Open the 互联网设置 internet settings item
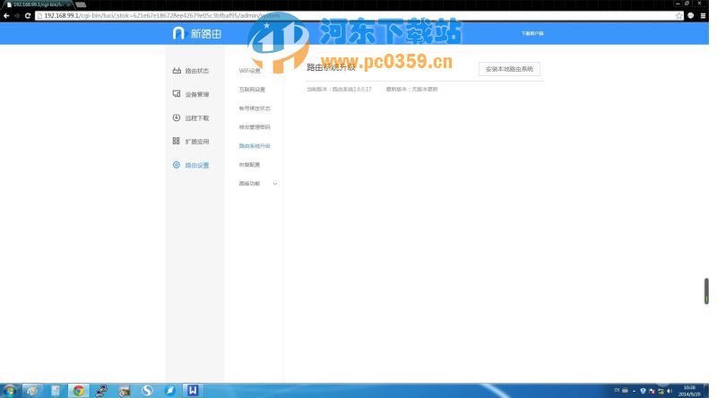The image size is (717, 398). pos(252,90)
